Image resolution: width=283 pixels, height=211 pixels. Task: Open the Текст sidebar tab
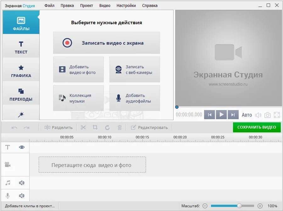pyautogui.click(x=21, y=46)
